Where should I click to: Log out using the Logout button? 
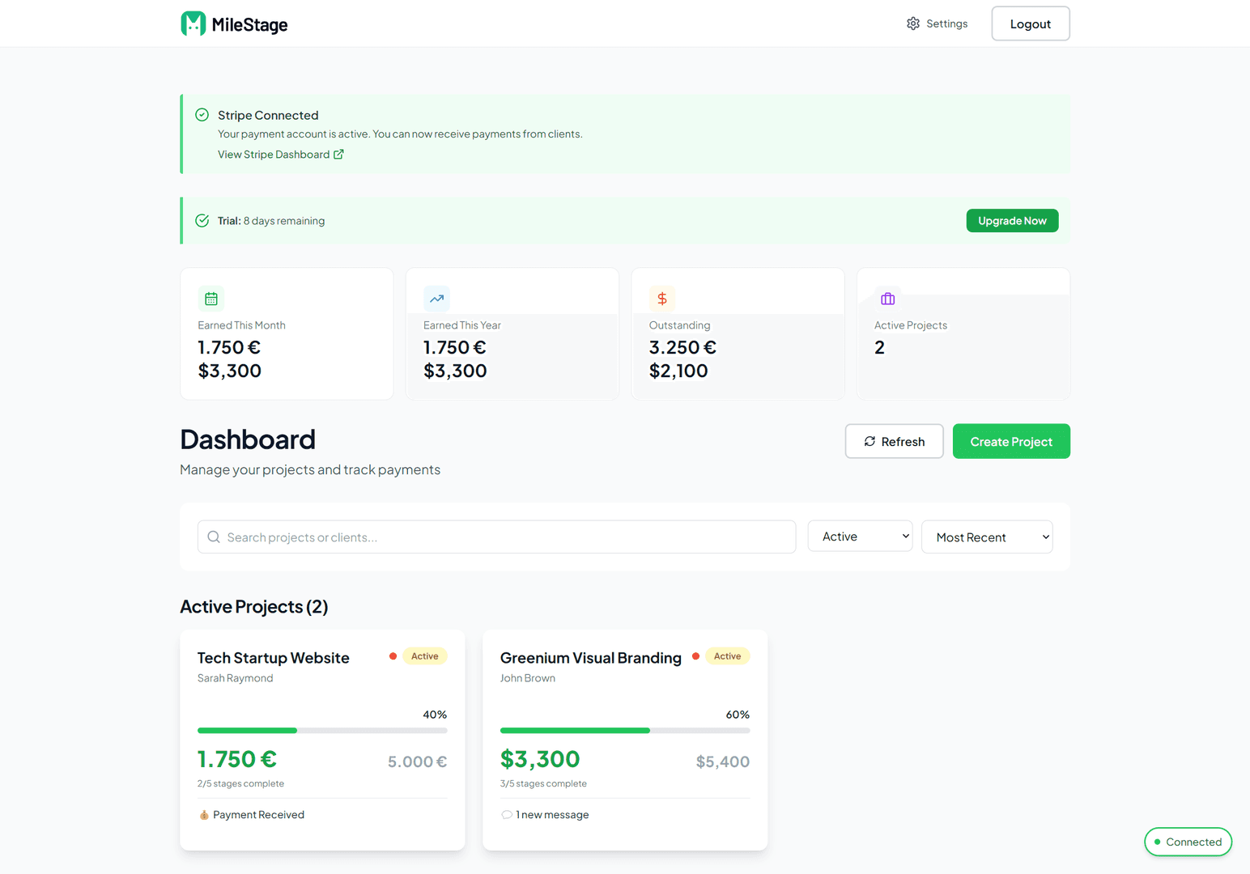(x=1030, y=23)
